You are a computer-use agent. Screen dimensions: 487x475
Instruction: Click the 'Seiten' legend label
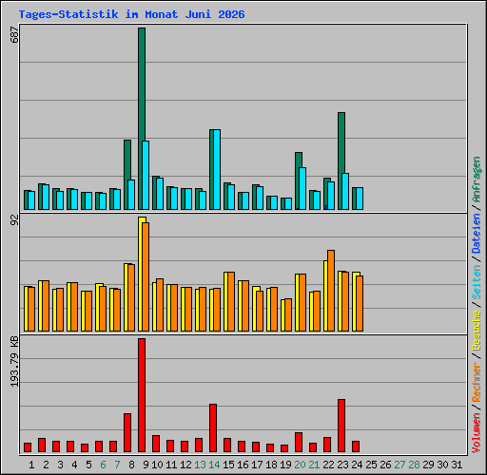(x=477, y=282)
